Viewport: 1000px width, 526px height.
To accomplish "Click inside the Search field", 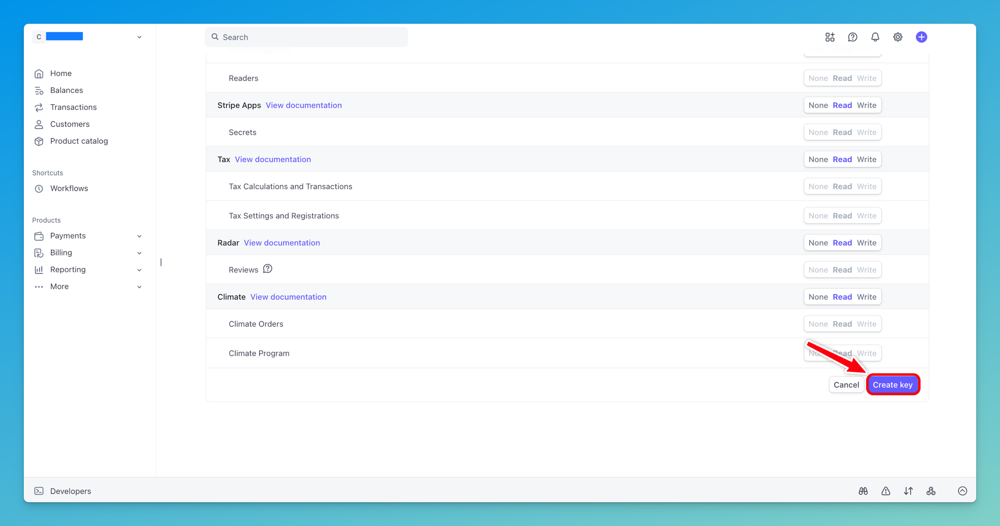I will (306, 37).
